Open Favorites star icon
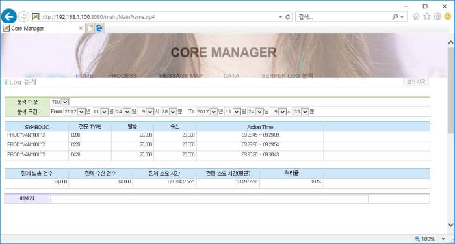 [427, 16]
